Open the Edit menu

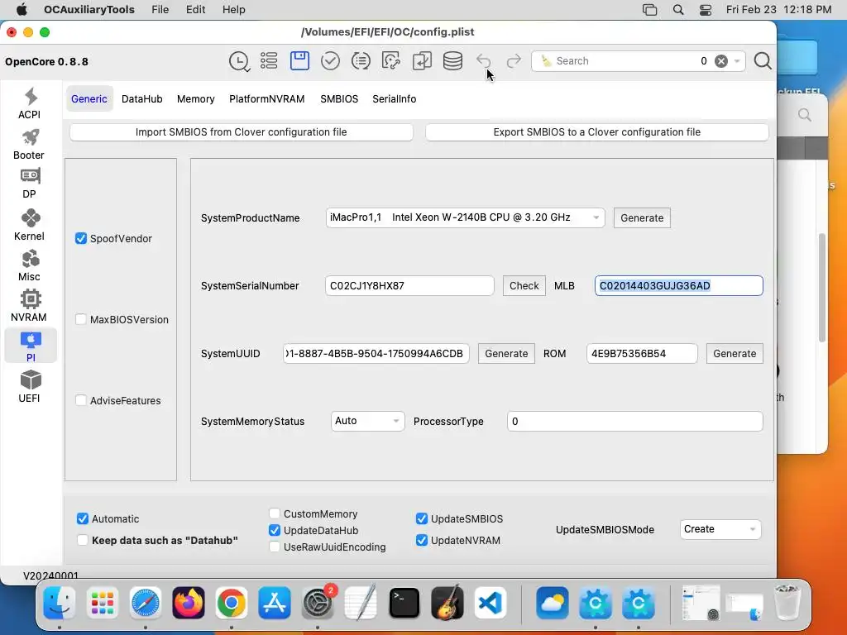point(195,10)
